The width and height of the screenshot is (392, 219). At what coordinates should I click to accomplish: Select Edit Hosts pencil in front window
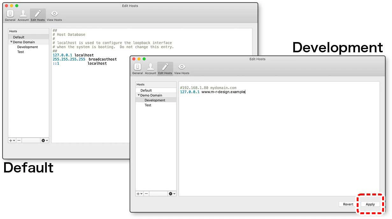pos(165,69)
